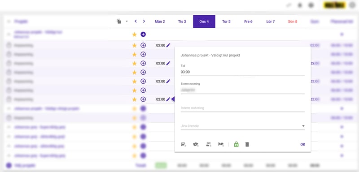Image resolution: width=359 pixels, height=172 pixels.
Task: Add receipt expense icon in popup
Action: [208, 144]
